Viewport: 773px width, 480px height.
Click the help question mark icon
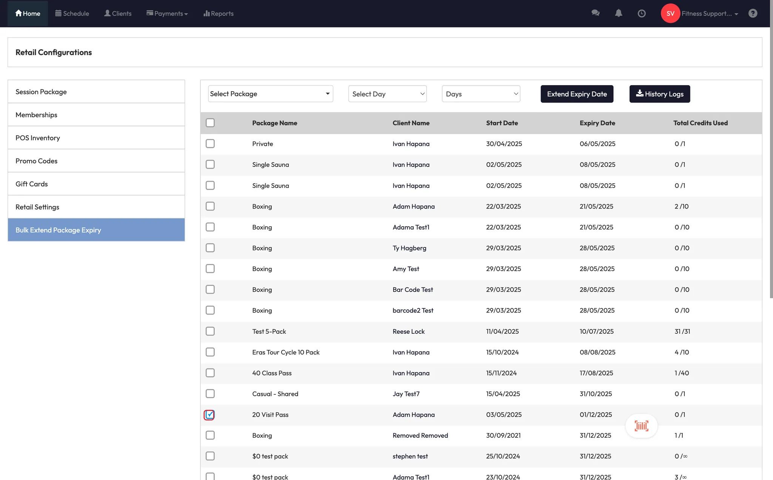click(753, 13)
